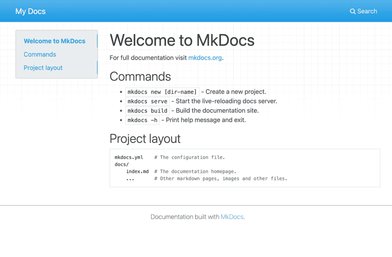The width and height of the screenshot is (392, 257).
Task: Navigate to Project layout in sidebar
Action: click(43, 68)
